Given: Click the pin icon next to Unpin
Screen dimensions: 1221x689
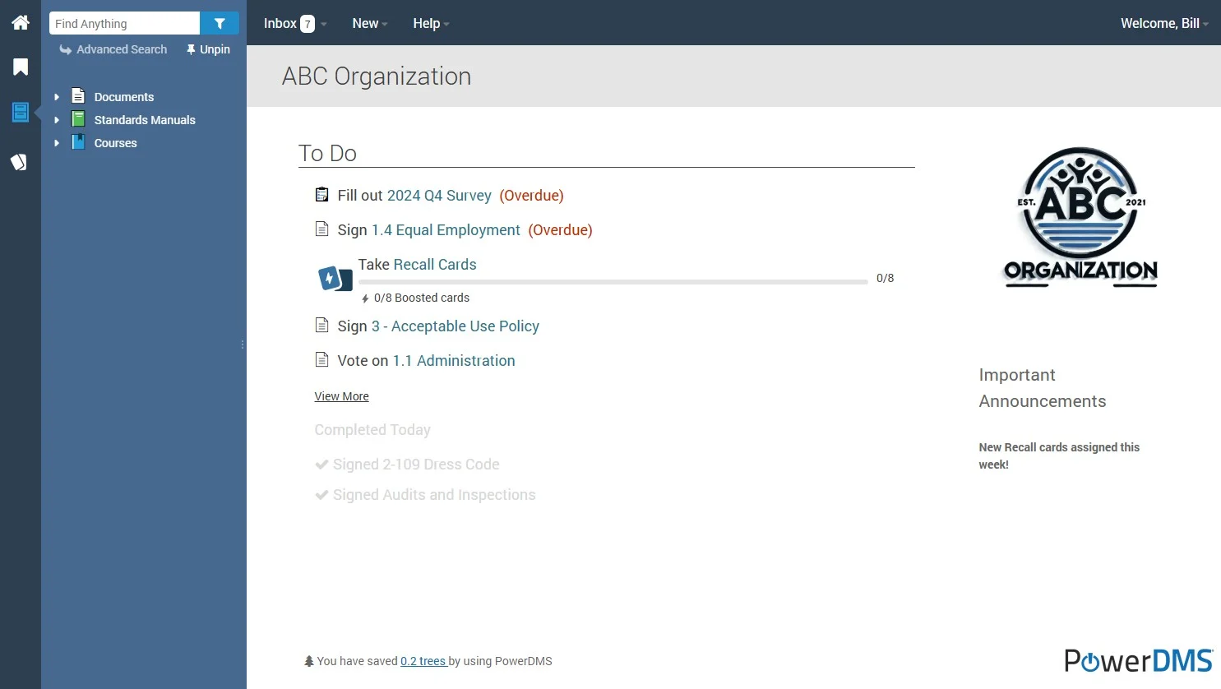Looking at the screenshot, I should [x=191, y=49].
